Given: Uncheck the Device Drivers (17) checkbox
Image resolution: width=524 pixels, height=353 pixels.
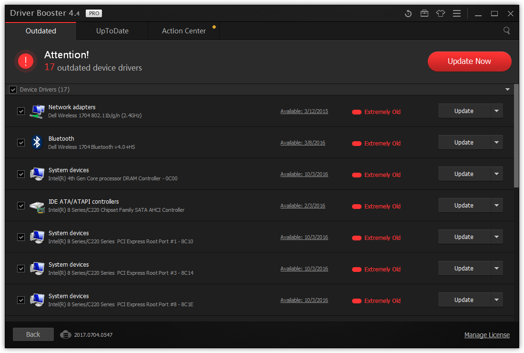Looking at the screenshot, I should [12, 89].
